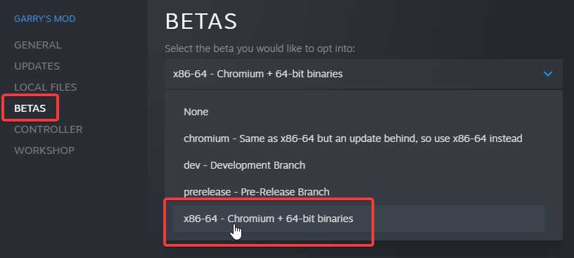This screenshot has height=258, width=574.
Task: Open the beta selection combo box
Action: click(x=363, y=74)
